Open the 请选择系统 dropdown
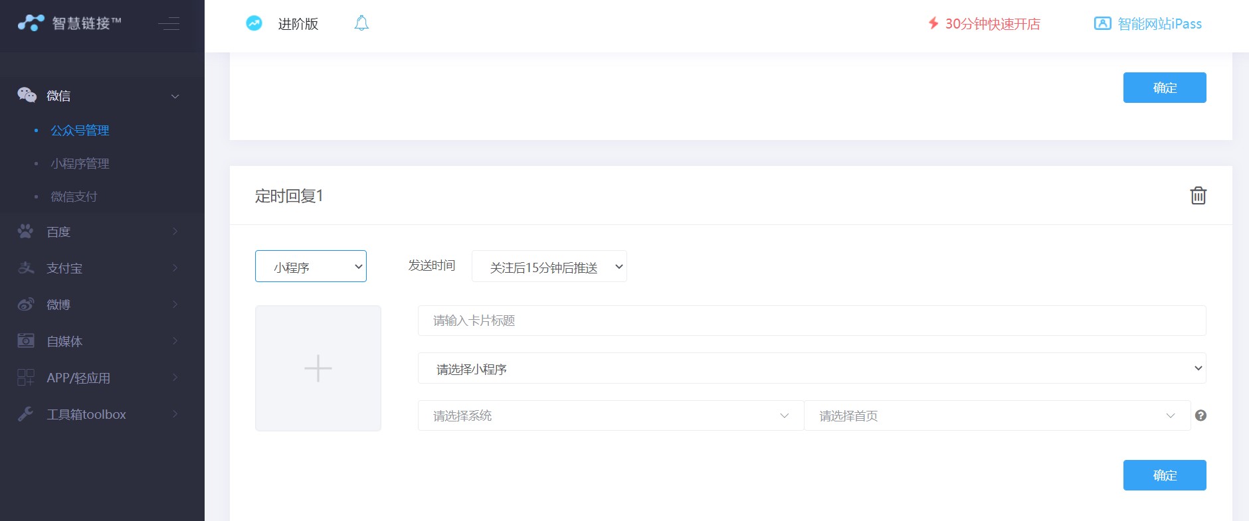The height and width of the screenshot is (521, 1249). [611, 415]
